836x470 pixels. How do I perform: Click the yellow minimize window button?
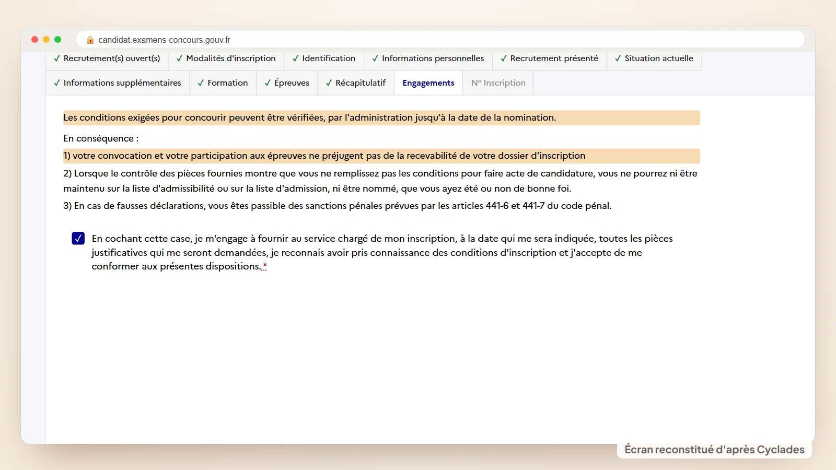point(47,40)
